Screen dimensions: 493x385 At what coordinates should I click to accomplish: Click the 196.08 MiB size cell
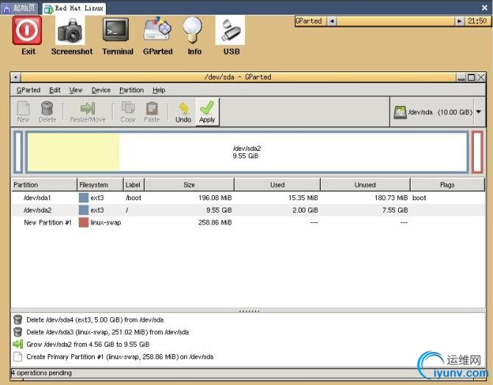pyautogui.click(x=215, y=198)
